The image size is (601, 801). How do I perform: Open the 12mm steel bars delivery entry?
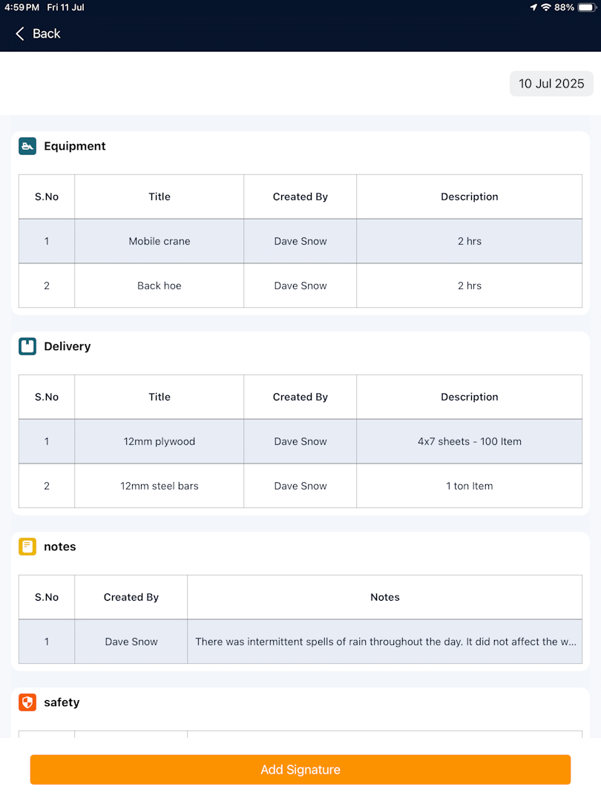[x=300, y=486]
